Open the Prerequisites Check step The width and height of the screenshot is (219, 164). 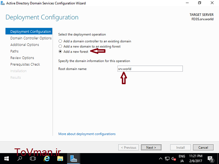click(25, 64)
